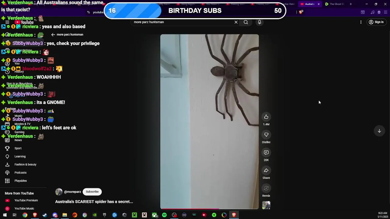
Task: Open Task View on taskbar
Action: 14,215
